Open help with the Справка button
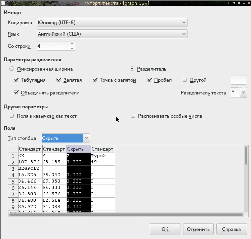Screen dimensions: 251x239 tap(231, 229)
